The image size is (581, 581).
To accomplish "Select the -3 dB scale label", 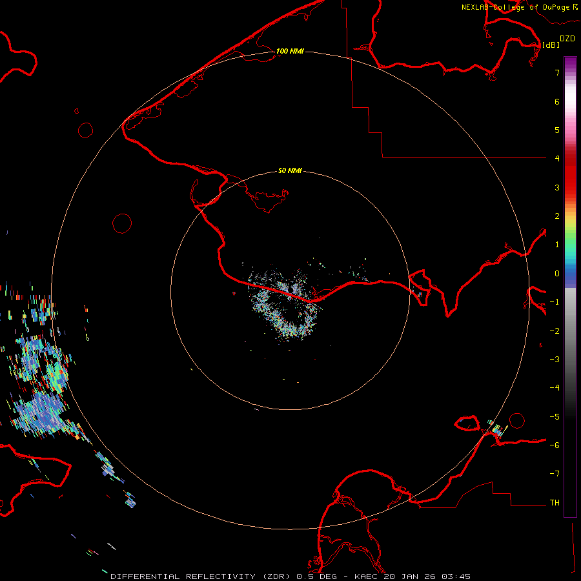I will [555, 360].
